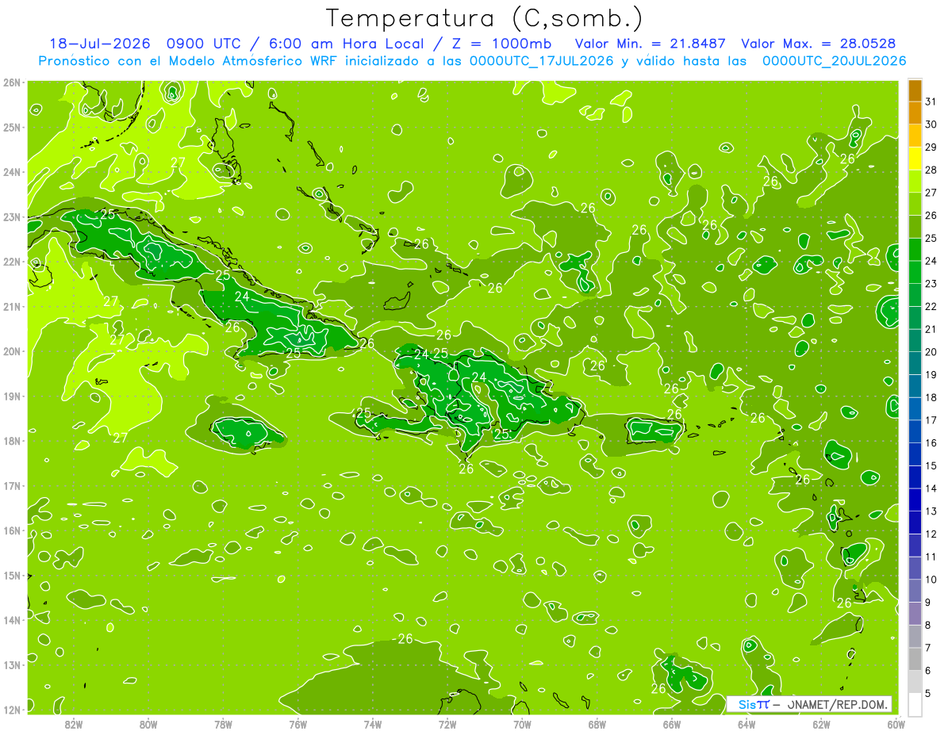
Task: Click the '78W' longitude label
Action: tap(223, 724)
